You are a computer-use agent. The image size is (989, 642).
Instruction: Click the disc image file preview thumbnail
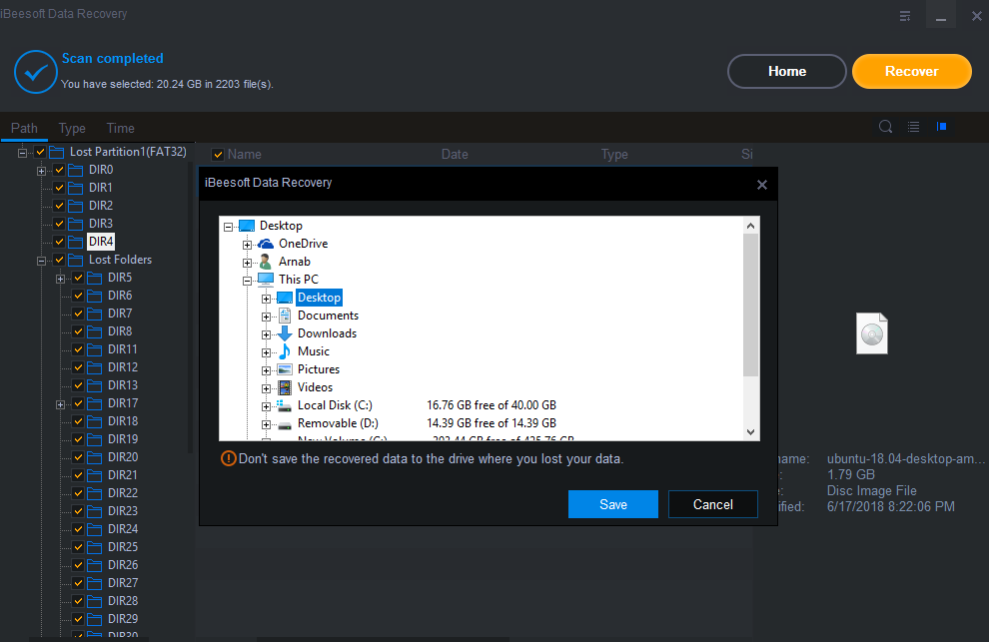pyautogui.click(x=872, y=333)
